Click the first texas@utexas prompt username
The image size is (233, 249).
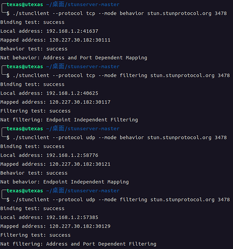click(25, 4)
